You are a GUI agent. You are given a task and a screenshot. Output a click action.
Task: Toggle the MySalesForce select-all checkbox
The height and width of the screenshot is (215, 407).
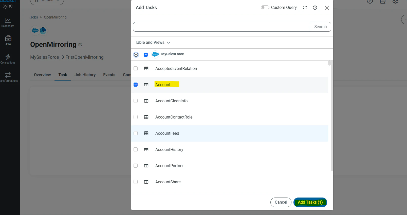146,55
